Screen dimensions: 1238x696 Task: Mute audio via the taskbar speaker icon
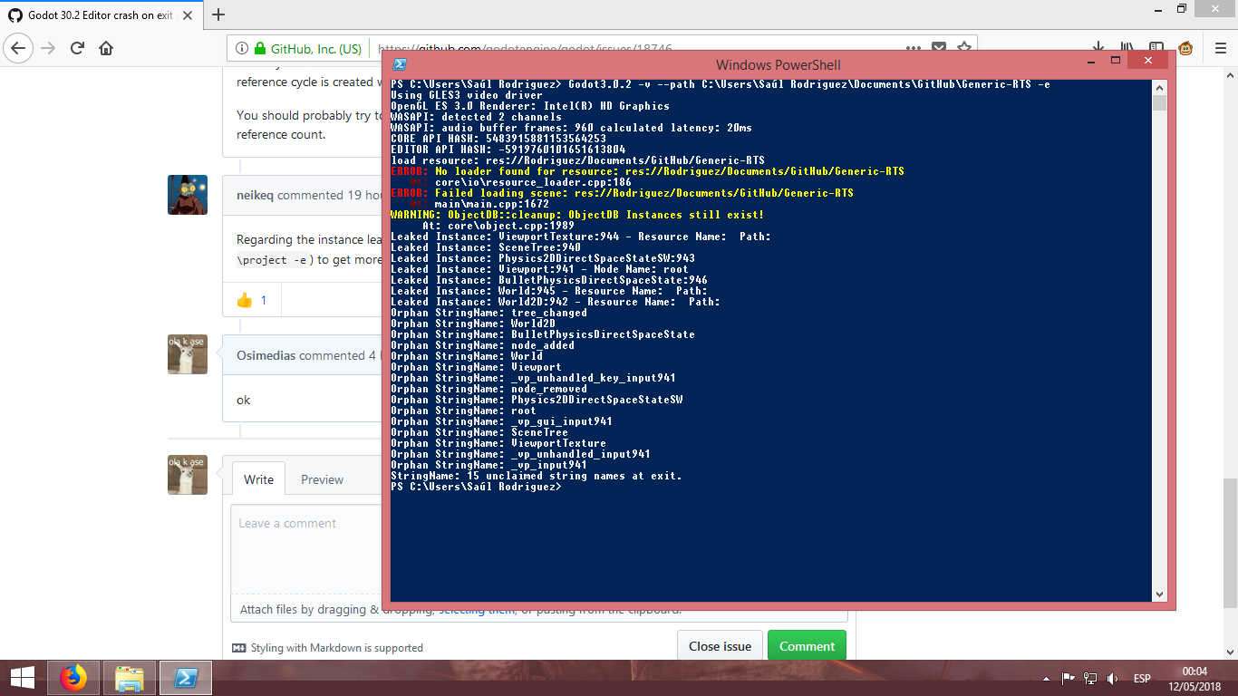point(1112,678)
